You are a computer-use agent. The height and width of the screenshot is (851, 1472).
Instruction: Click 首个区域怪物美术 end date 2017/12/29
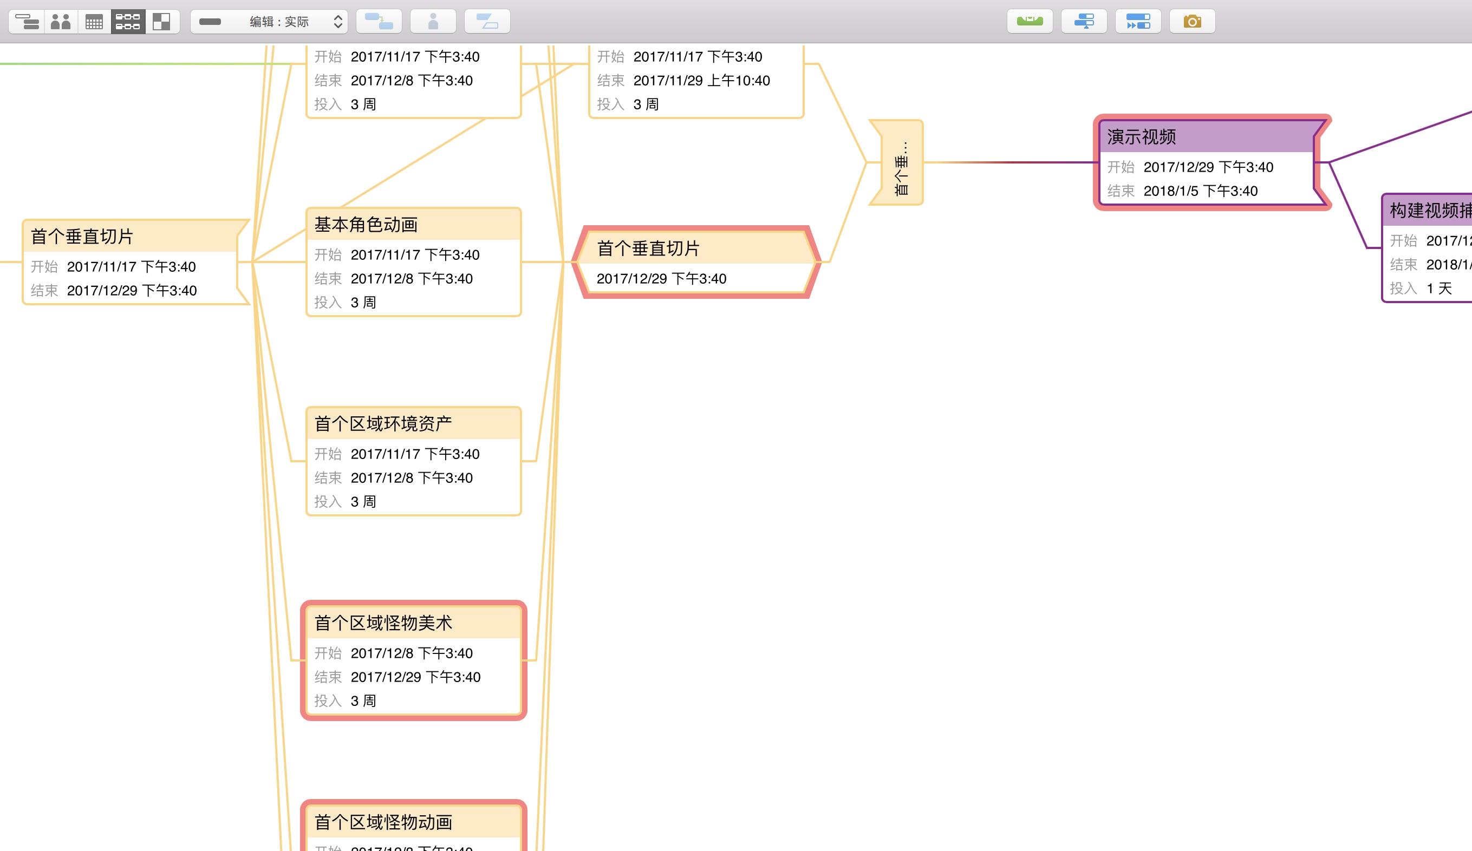(x=416, y=677)
